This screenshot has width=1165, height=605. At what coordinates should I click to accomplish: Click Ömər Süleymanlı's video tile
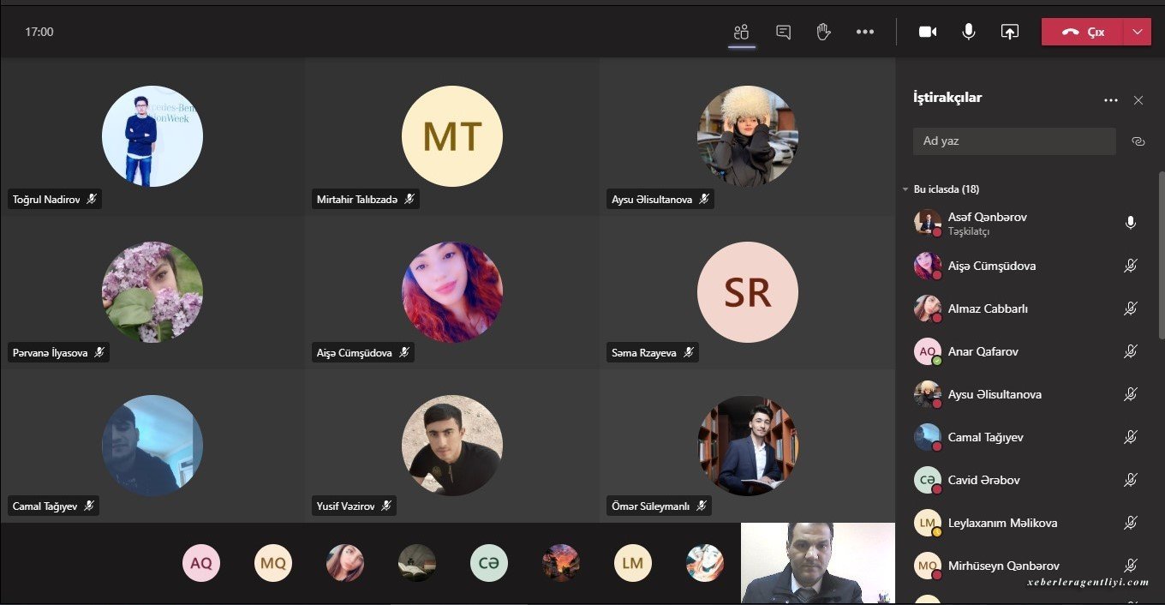point(747,446)
